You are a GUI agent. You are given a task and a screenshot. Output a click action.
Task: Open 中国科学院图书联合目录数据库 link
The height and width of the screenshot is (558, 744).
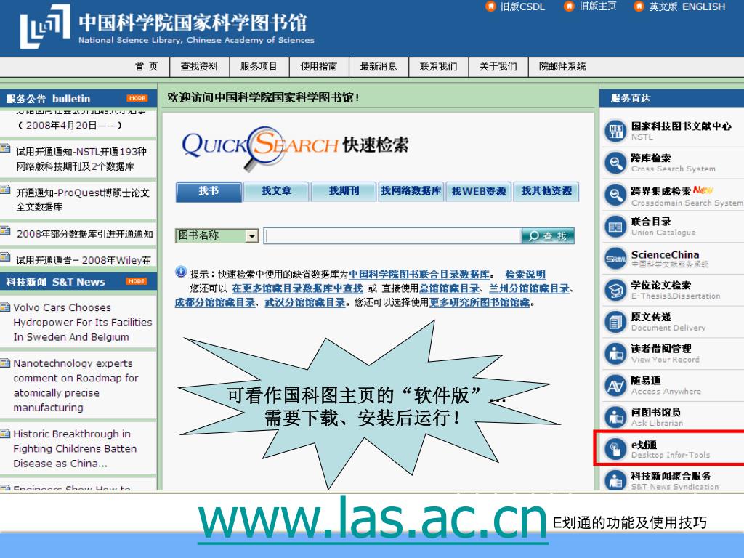click(419, 274)
